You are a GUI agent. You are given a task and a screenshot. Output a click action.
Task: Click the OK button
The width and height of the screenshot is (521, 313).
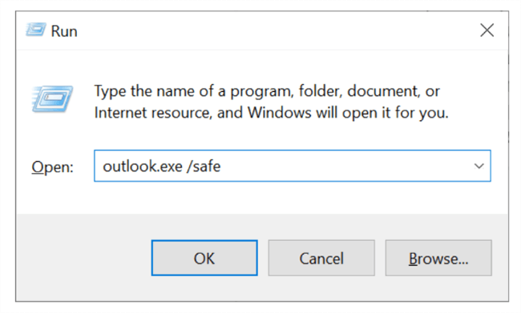[x=204, y=258]
